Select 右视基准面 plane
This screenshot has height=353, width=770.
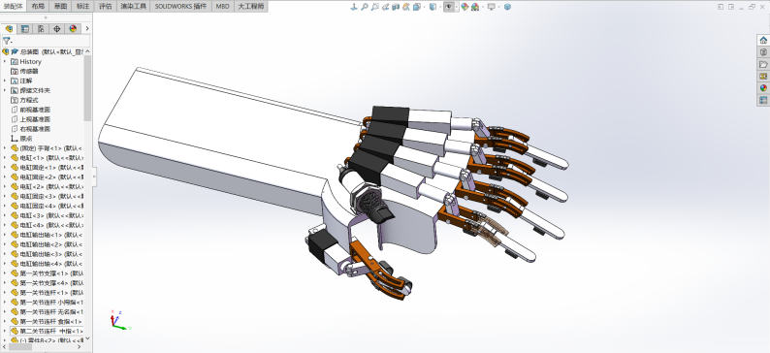point(30,129)
